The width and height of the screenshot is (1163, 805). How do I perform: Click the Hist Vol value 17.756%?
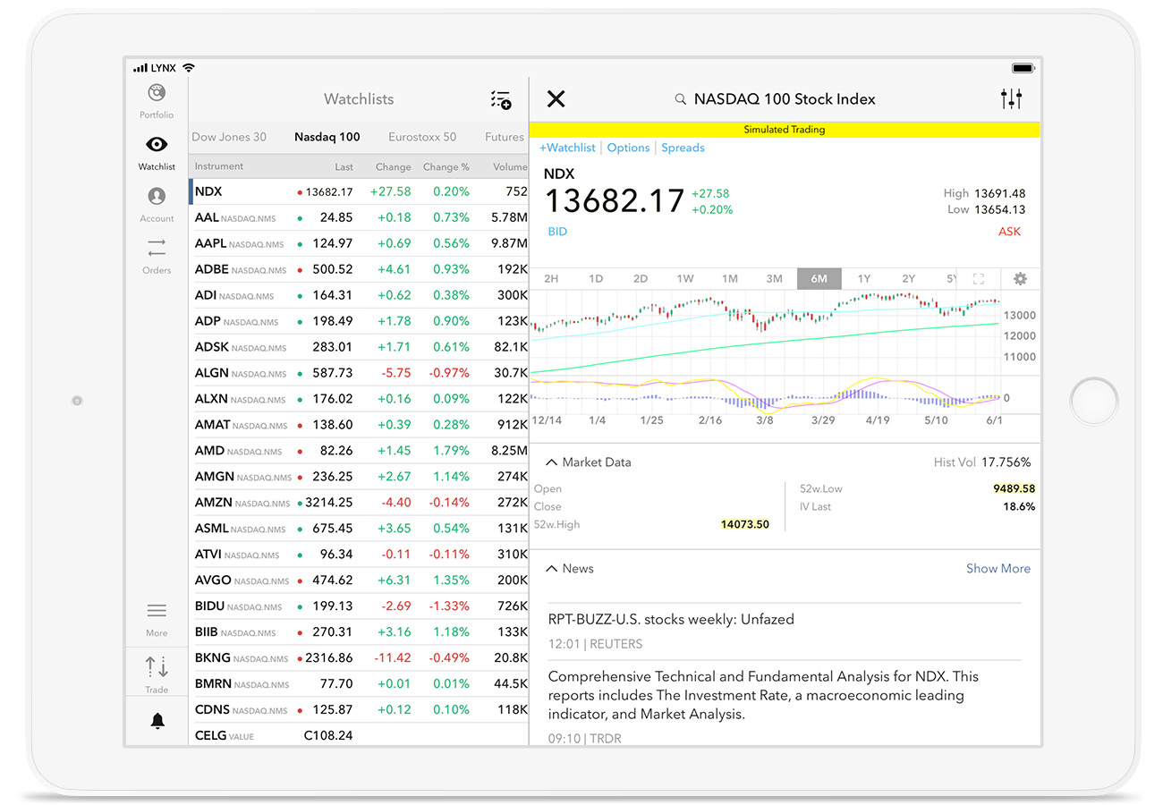[1006, 462]
